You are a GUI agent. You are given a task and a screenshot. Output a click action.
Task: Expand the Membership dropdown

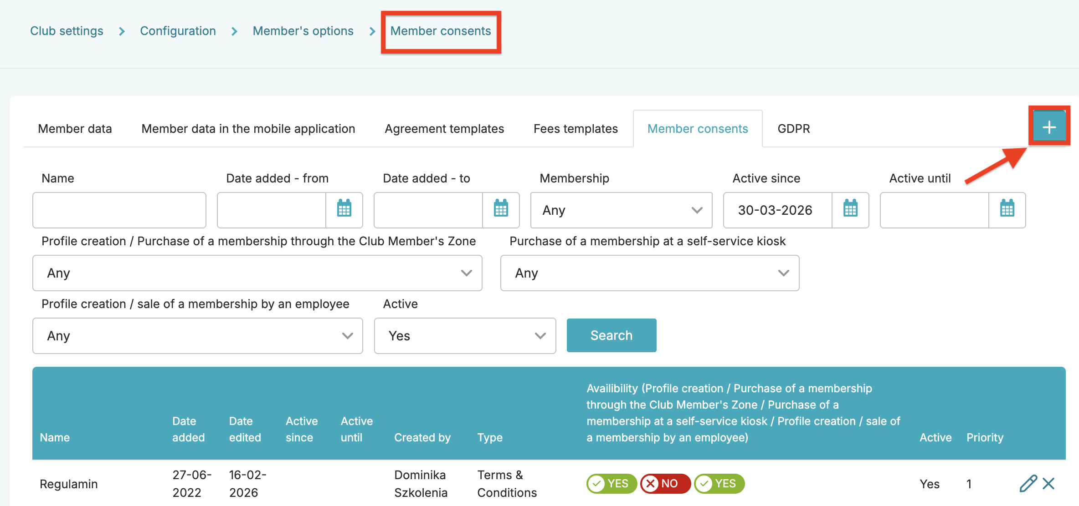click(621, 210)
